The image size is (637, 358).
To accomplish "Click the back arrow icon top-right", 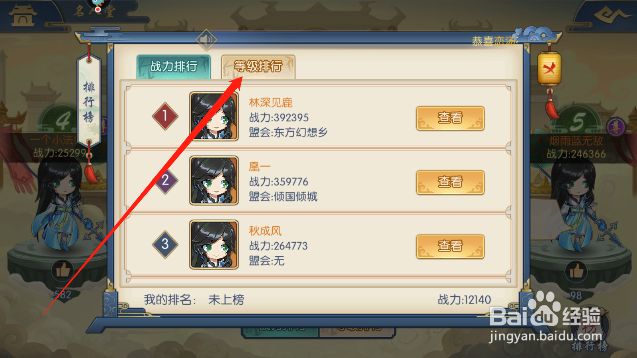I will [x=612, y=16].
